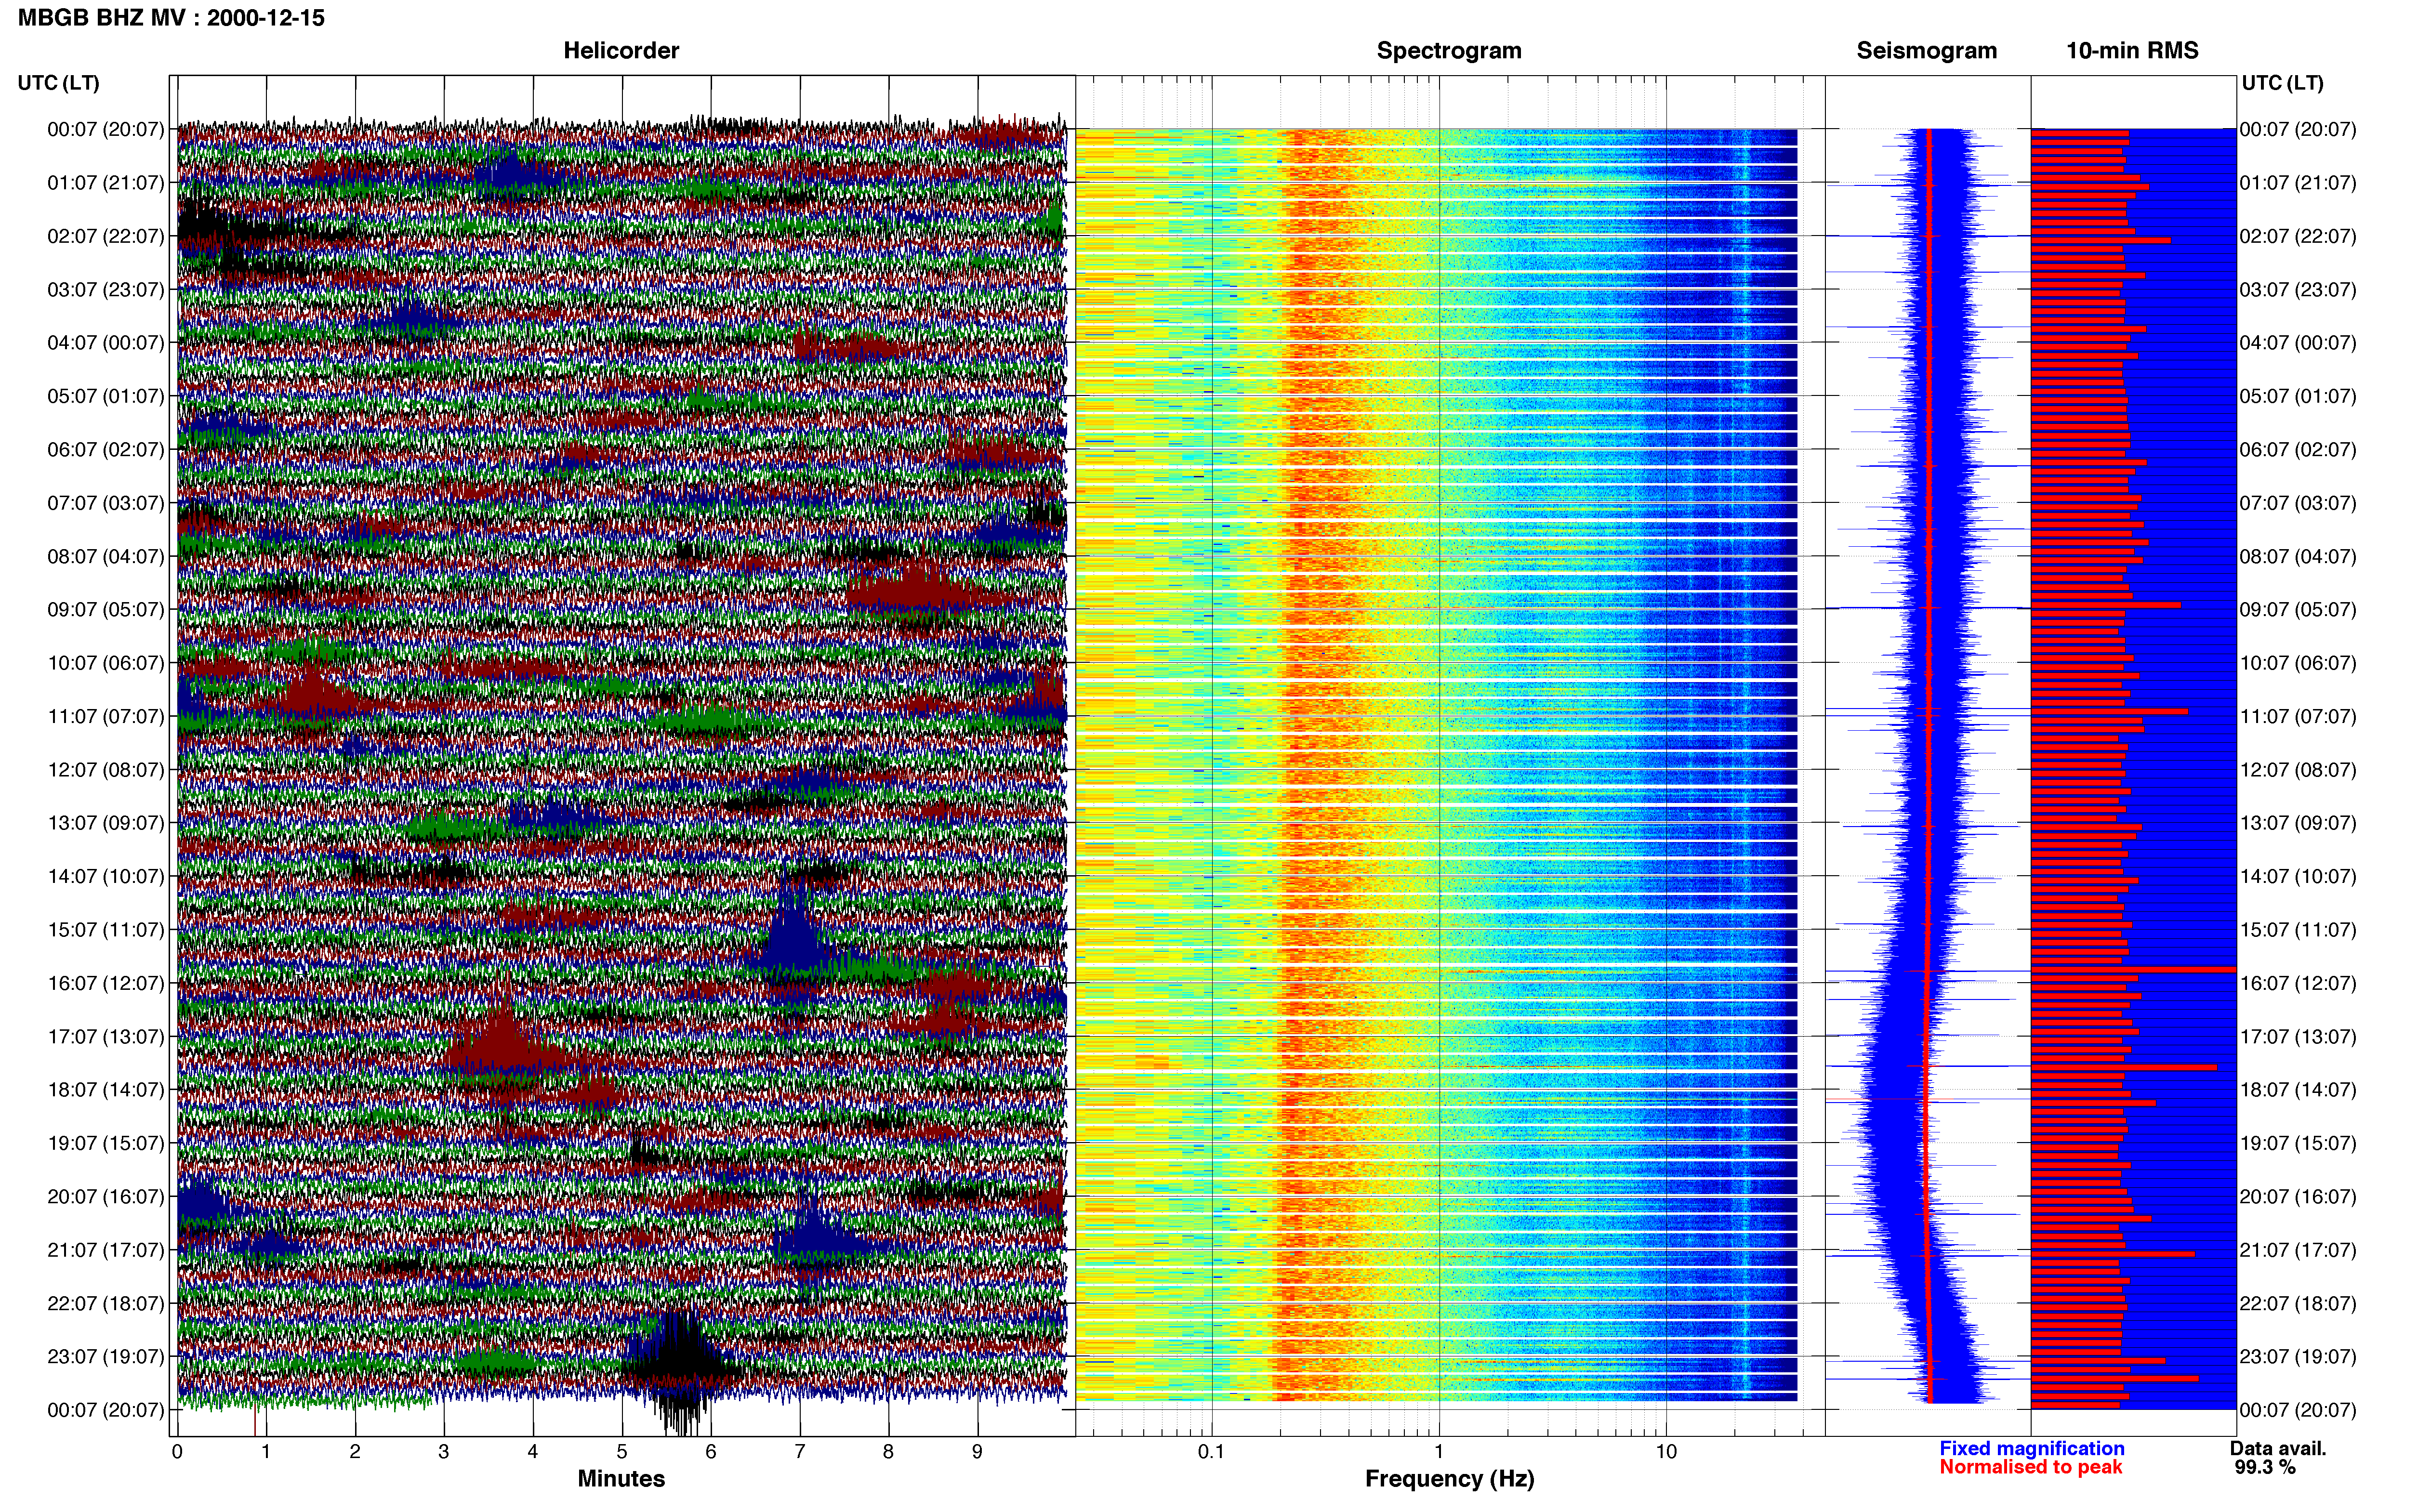The height and width of the screenshot is (1512, 2418).
Task: Click the Frequency (Hz) axis label
Action: (x=1449, y=1479)
